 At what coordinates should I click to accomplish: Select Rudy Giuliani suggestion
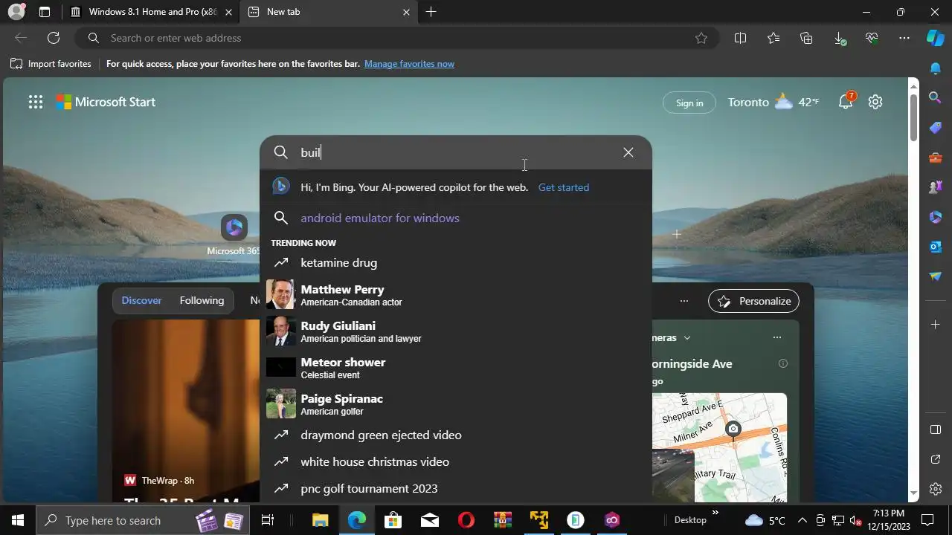(x=455, y=331)
